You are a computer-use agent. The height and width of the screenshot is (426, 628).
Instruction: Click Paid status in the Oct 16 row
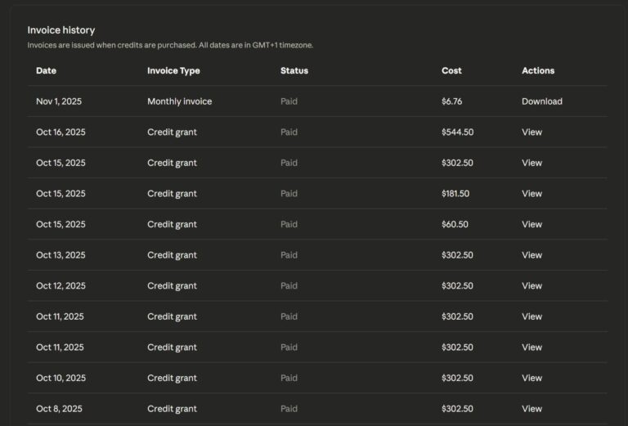pos(289,132)
